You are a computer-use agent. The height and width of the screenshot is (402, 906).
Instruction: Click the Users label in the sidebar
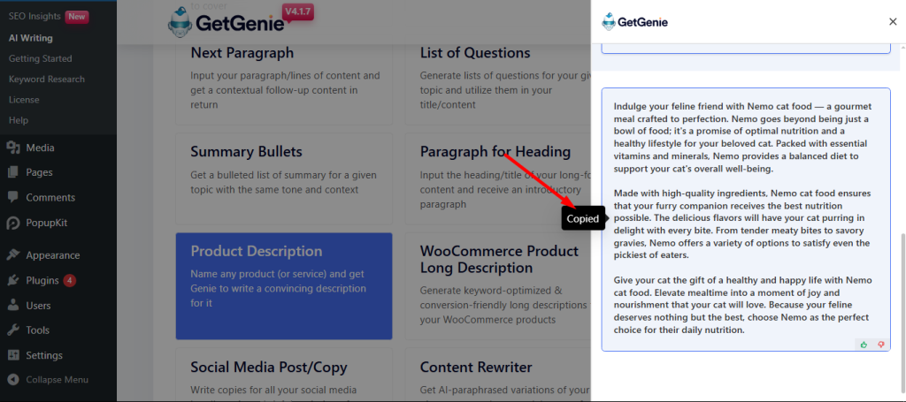click(x=38, y=306)
